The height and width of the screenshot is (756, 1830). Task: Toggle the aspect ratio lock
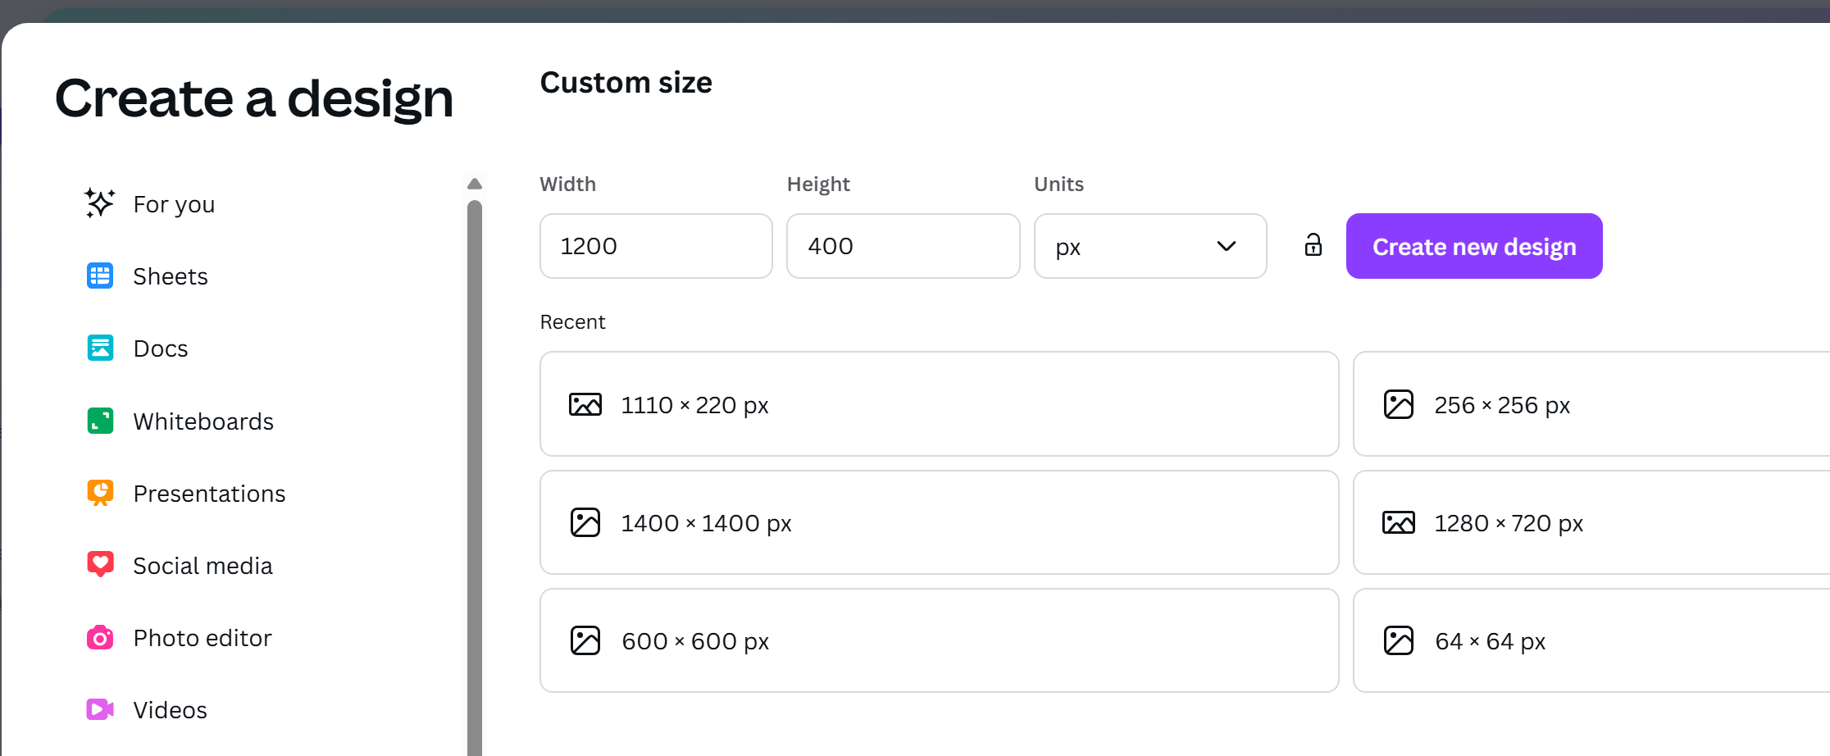(x=1313, y=245)
